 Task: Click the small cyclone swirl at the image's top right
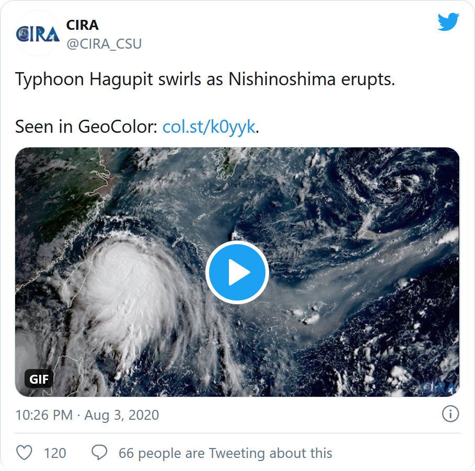tap(402, 183)
